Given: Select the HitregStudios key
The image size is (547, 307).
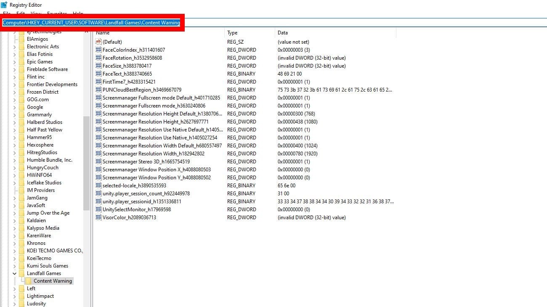Looking at the screenshot, I should coord(42,152).
